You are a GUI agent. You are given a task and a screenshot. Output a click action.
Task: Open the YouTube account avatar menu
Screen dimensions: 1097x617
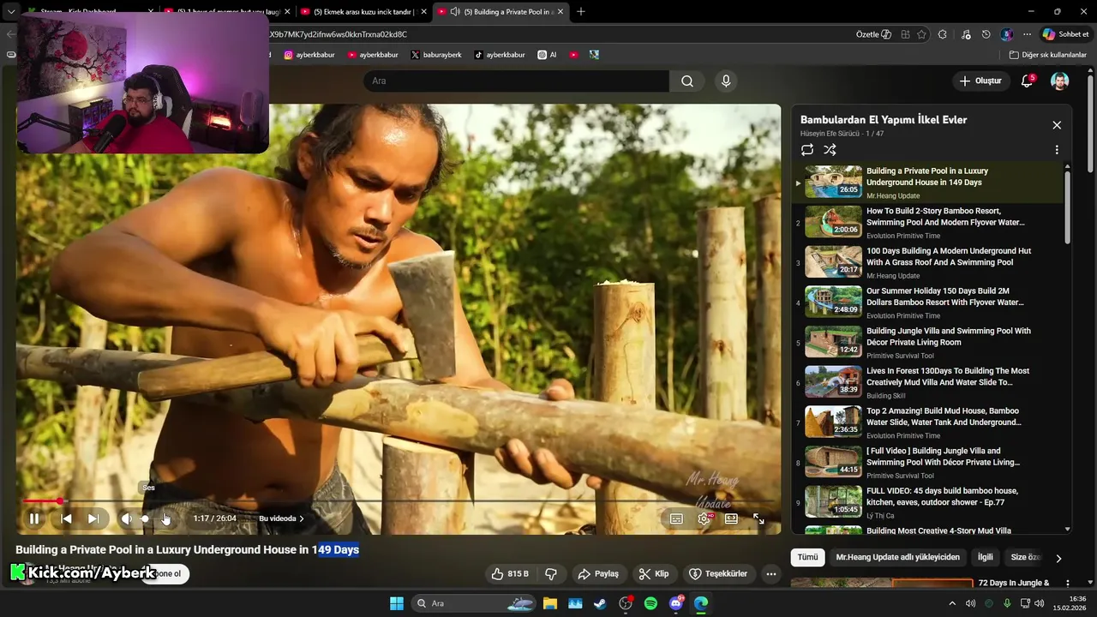pos(1060,81)
